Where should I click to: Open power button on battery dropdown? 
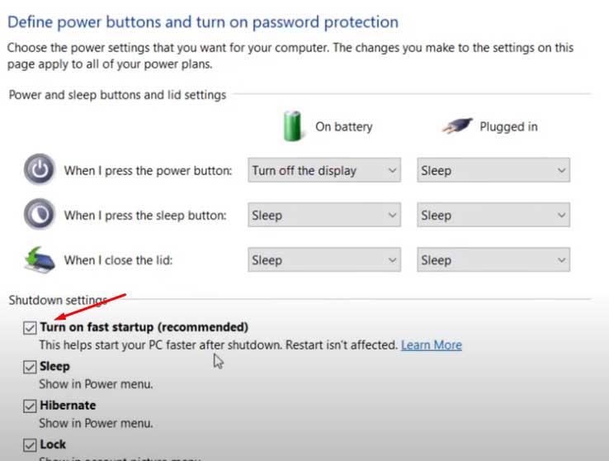point(324,171)
